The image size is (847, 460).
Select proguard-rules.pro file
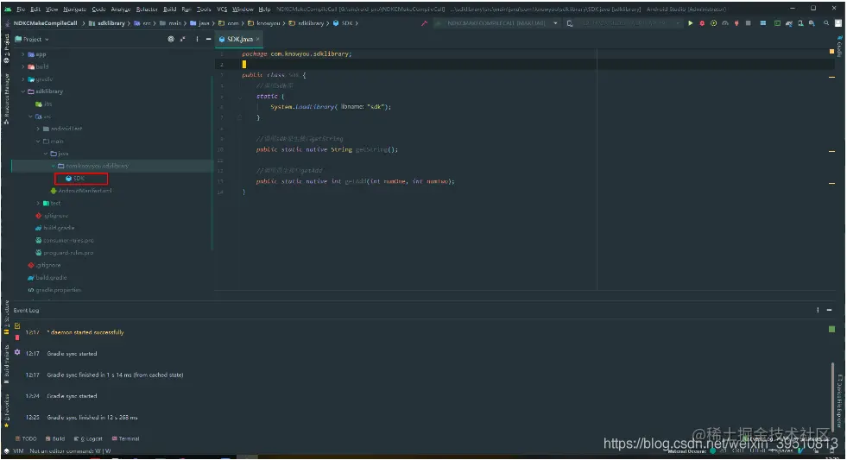tap(64, 253)
